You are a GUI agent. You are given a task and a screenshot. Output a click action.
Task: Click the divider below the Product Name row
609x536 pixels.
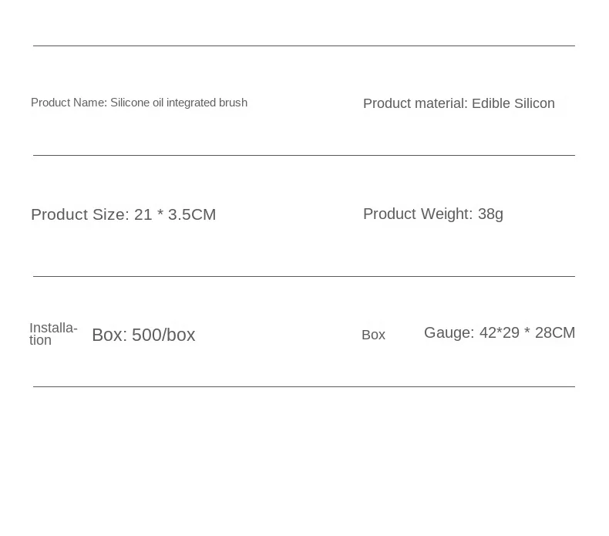pyautogui.click(x=304, y=156)
